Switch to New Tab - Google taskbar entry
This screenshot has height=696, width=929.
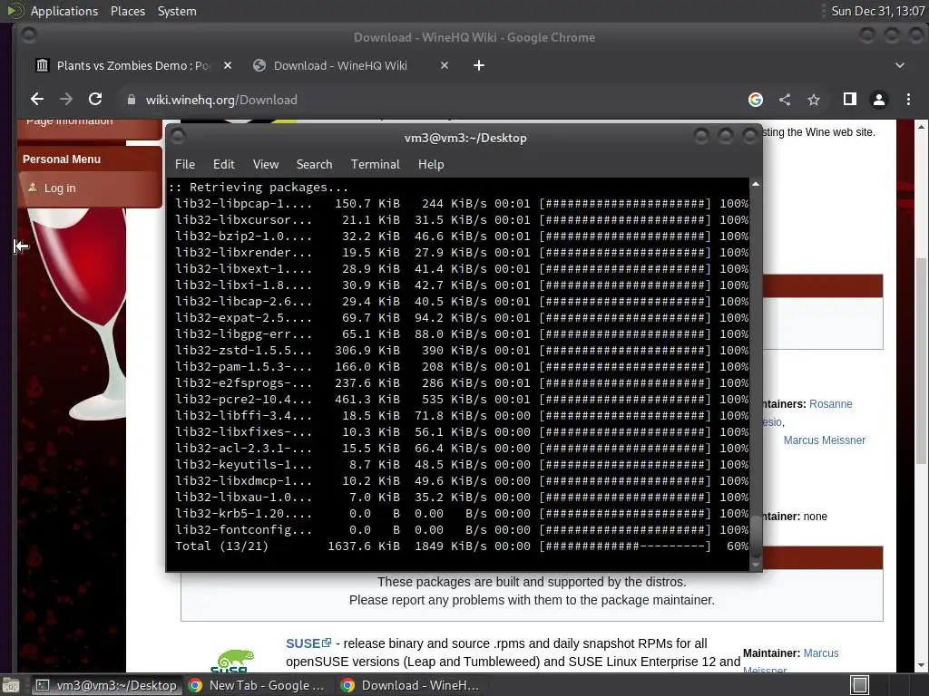[x=257, y=685]
